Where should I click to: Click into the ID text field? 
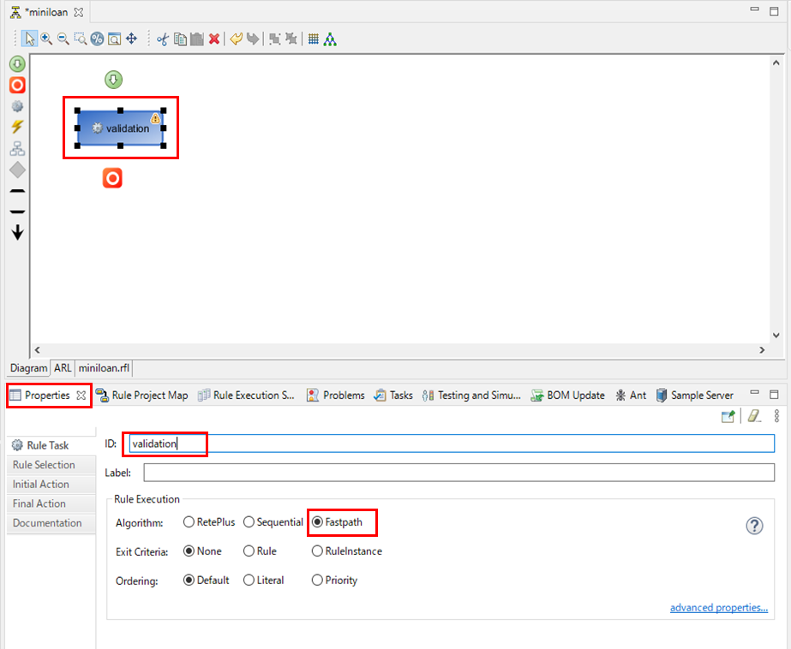[x=452, y=444]
